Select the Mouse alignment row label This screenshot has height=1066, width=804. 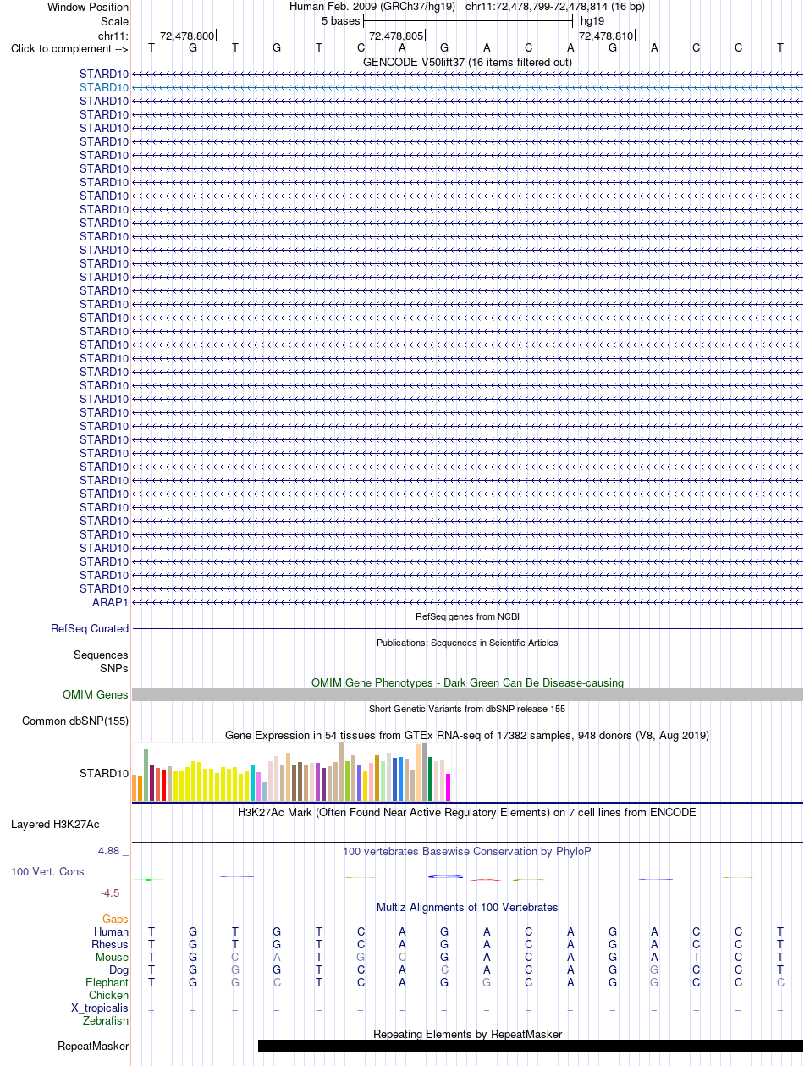pos(113,957)
